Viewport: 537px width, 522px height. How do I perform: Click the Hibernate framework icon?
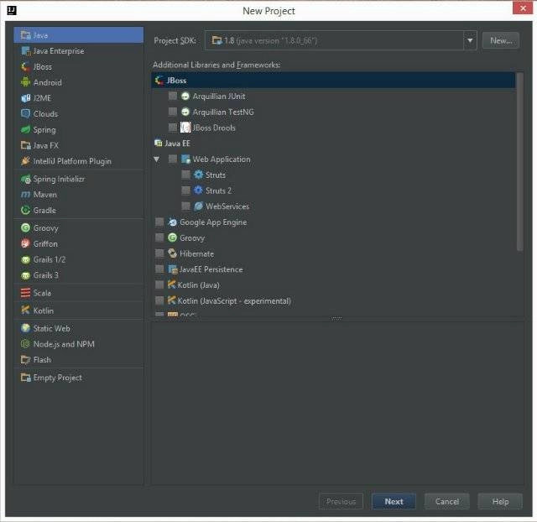172,253
